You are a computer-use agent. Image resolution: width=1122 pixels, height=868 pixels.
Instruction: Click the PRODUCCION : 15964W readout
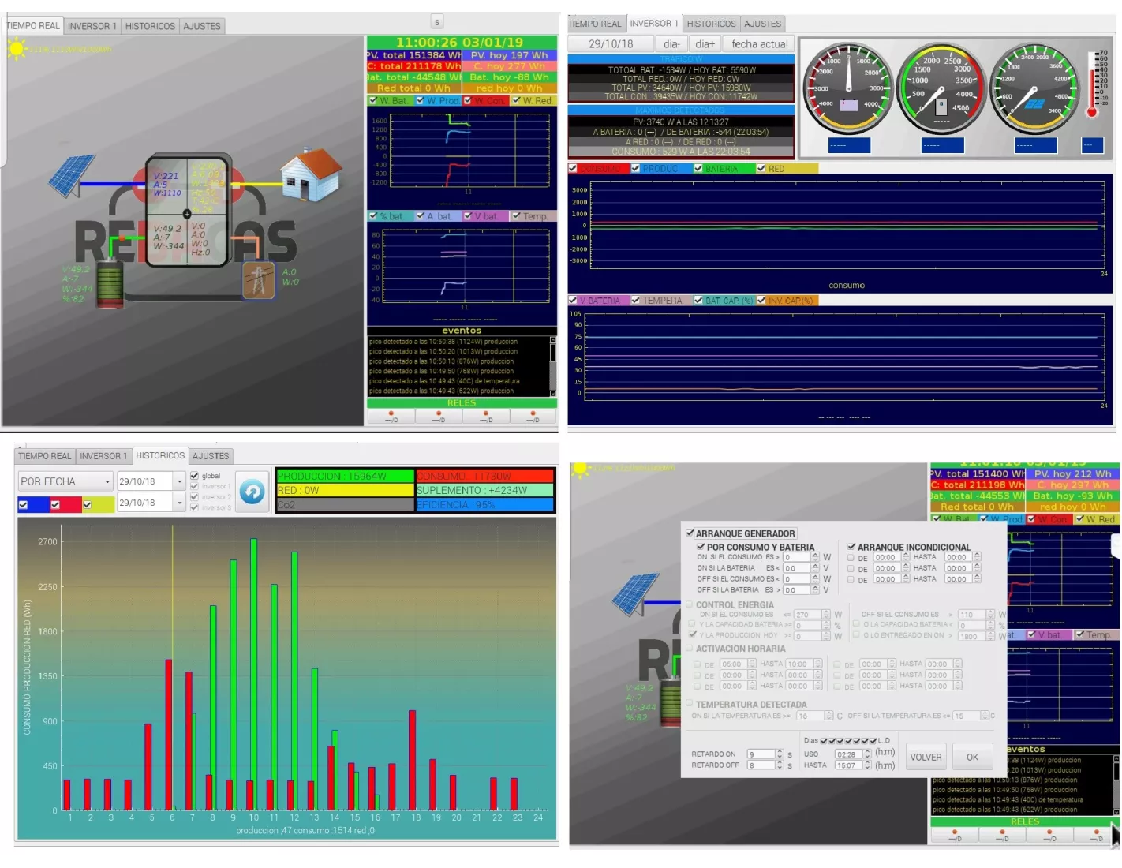coord(345,477)
